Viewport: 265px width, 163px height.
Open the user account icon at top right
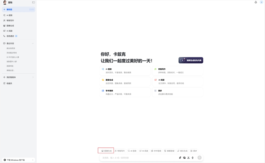262,2
